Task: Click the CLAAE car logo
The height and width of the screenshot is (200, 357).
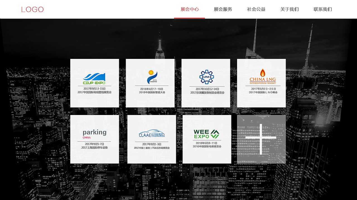Action: tap(152, 134)
